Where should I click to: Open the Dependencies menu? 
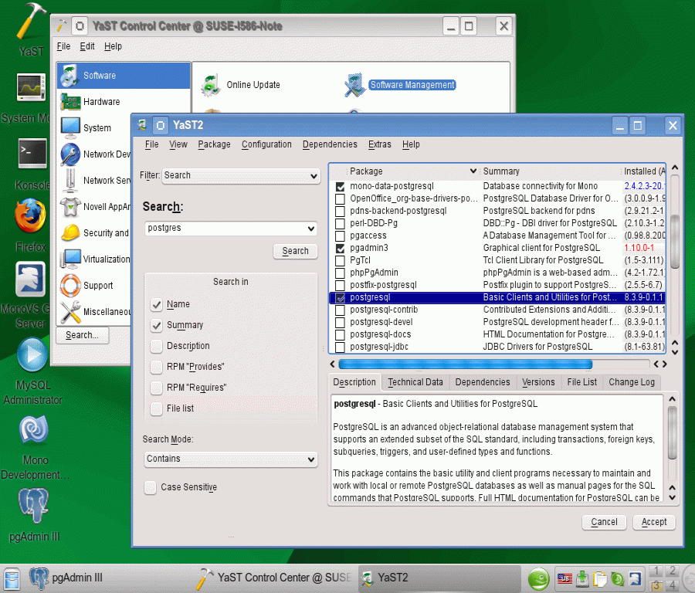(x=330, y=144)
